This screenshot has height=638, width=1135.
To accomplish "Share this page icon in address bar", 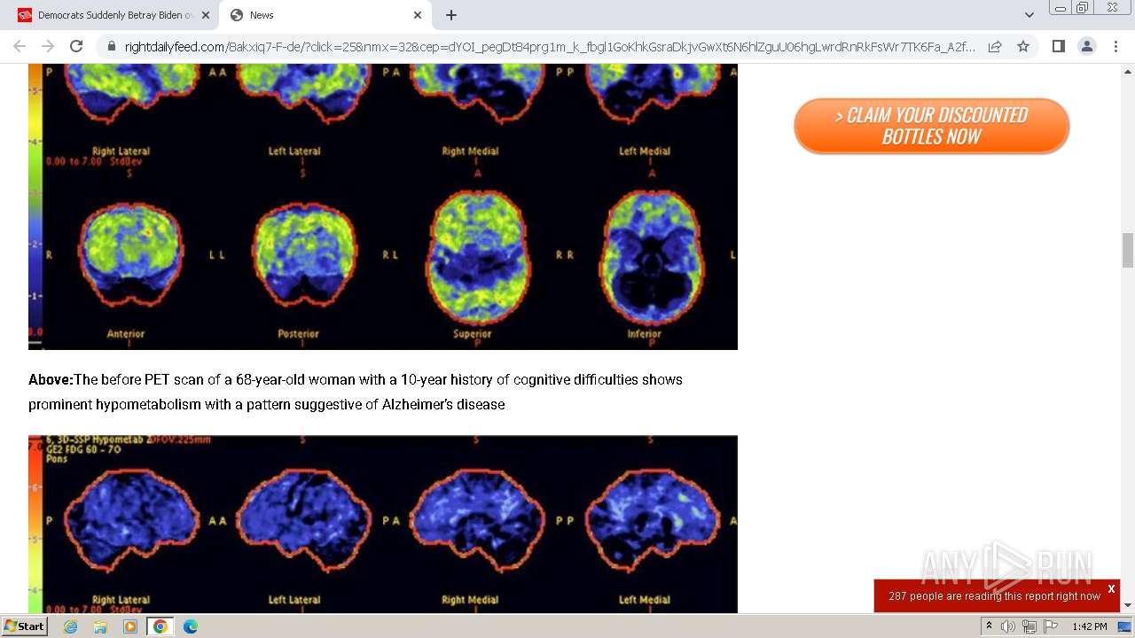I will coord(995,46).
